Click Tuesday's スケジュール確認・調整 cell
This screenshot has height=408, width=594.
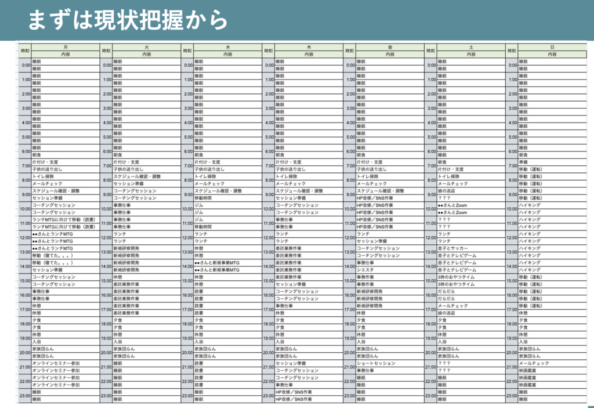147,176
